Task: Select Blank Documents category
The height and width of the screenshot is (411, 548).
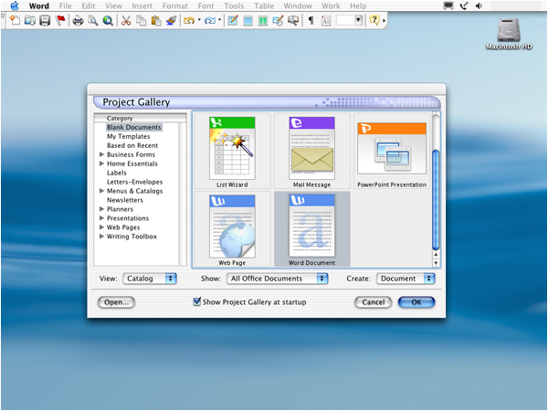Action: pyautogui.click(x=134, y=127)
